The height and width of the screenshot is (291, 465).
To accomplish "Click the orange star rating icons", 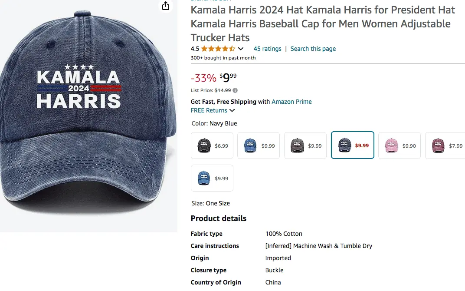I will pyautogui.click(x=218, y=49).
